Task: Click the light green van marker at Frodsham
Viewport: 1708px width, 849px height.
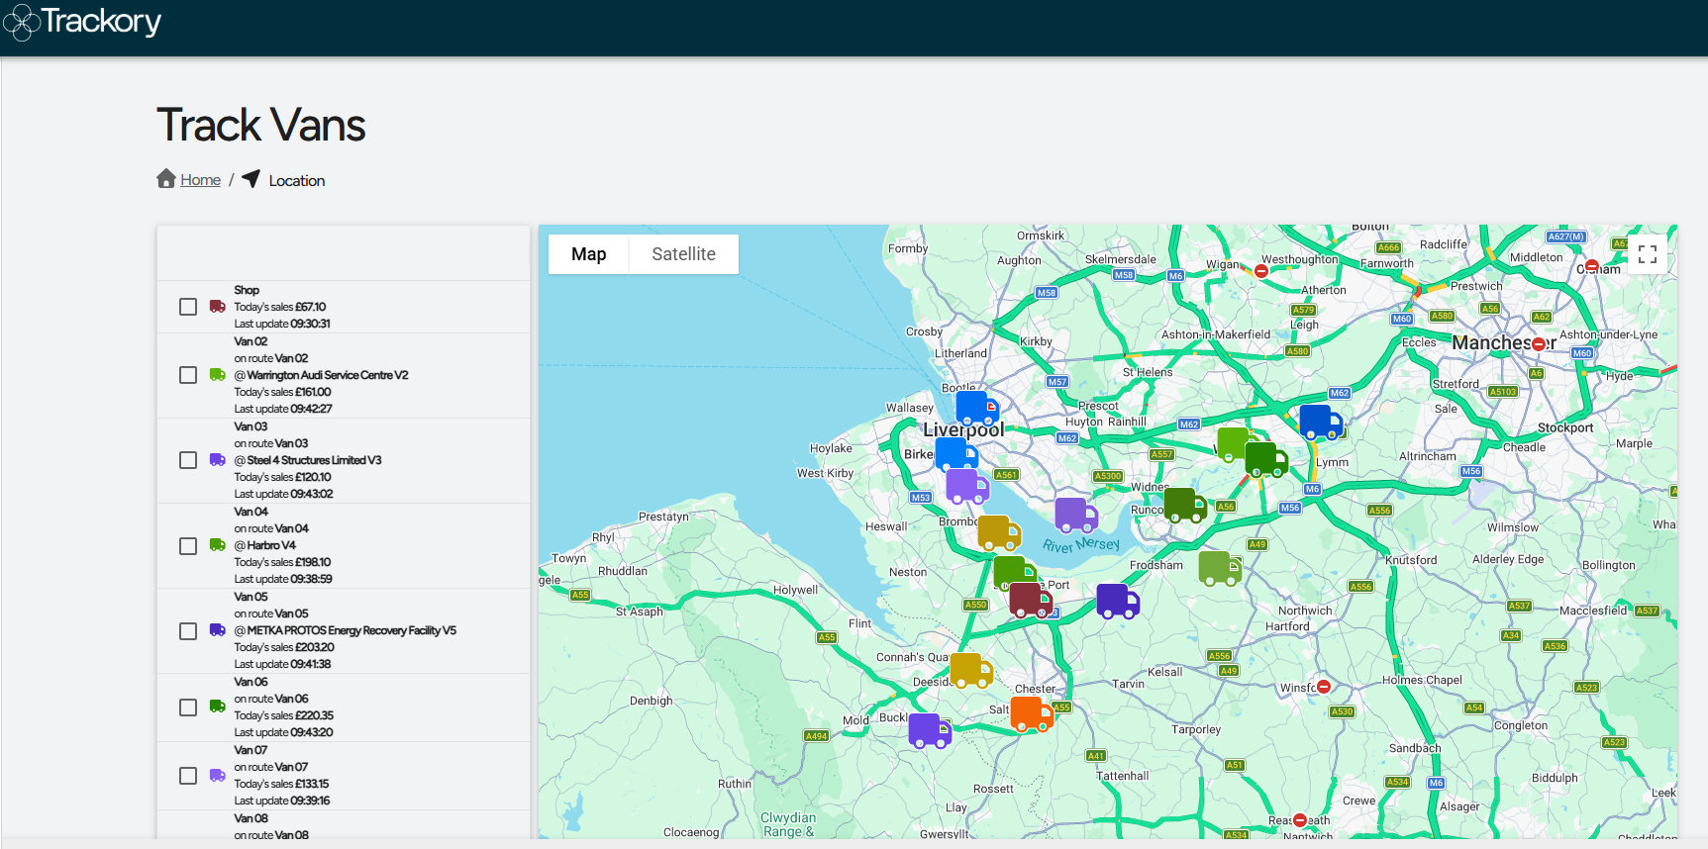Action: [x=1220, y=569]
